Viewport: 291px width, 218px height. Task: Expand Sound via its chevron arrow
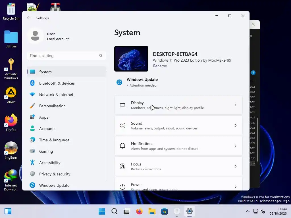point(236,125)
